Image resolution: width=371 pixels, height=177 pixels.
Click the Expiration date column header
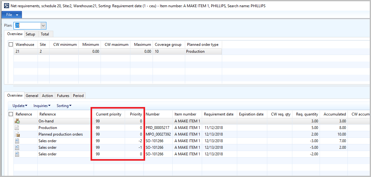point(252,114)
